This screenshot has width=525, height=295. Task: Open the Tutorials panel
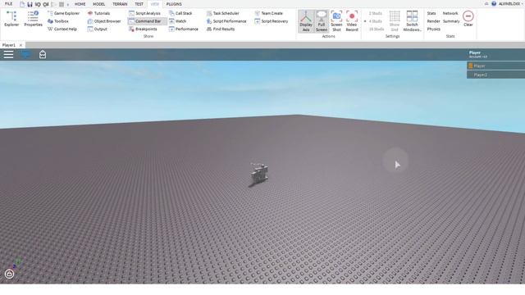[x=98, y=13]
